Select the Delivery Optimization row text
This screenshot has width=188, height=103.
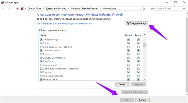[x=54, y=58]
